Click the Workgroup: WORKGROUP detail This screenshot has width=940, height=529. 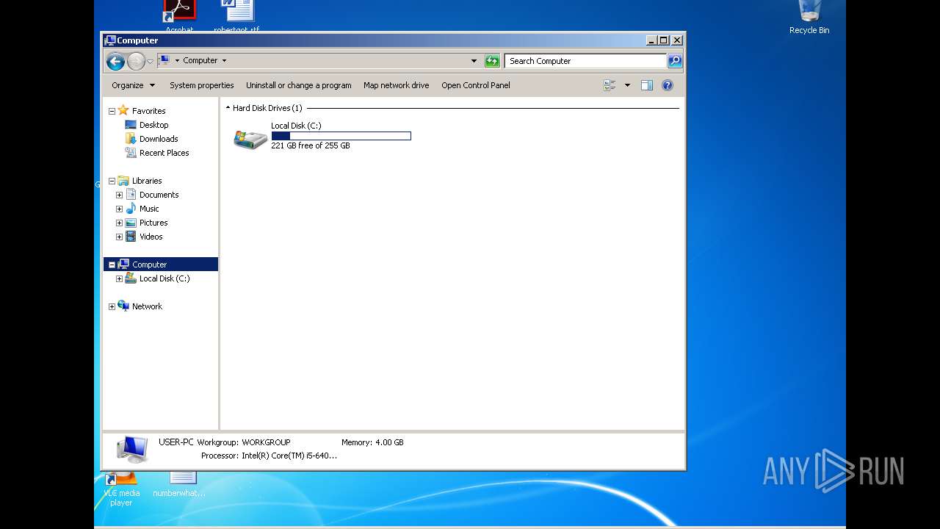click(x=244, y=442)
